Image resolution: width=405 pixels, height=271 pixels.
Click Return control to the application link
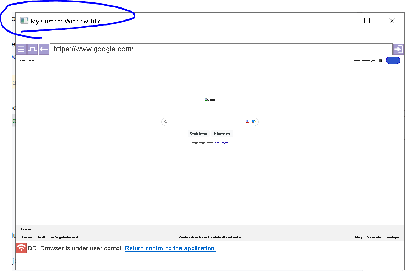pyautogui.click(x=170, y=248)
